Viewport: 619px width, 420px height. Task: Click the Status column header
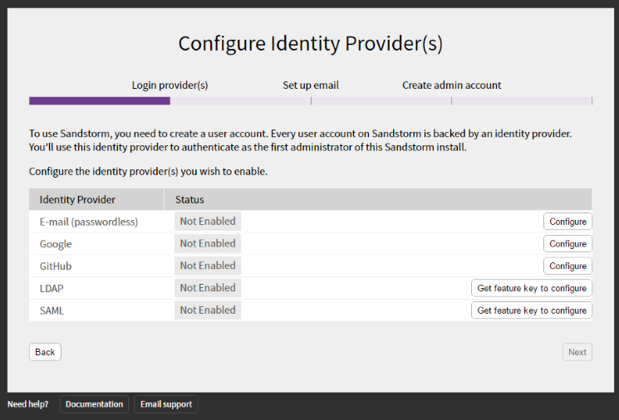point(378,199)
